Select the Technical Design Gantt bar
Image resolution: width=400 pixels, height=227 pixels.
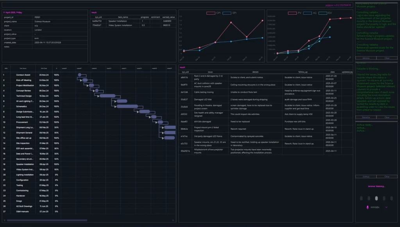point(107,96)
